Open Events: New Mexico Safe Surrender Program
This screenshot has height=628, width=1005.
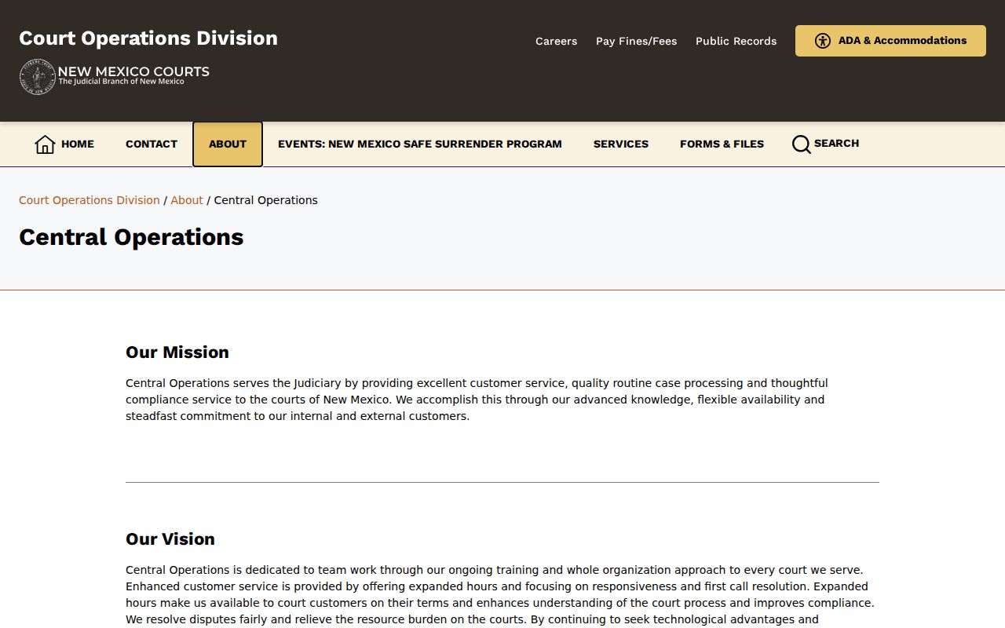click(420, 144)
